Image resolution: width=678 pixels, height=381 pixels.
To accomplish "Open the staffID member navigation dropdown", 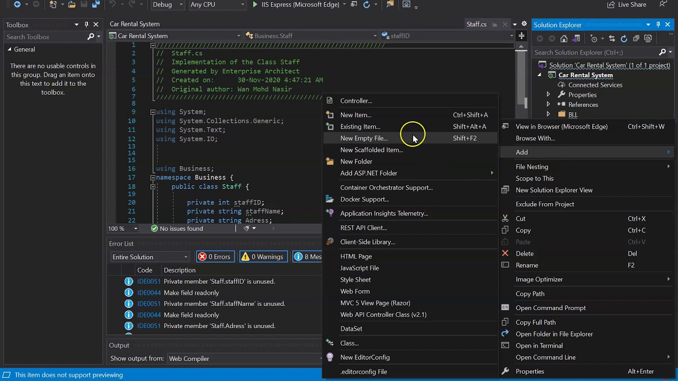I will pyautogui.click(x=448, y=36).
